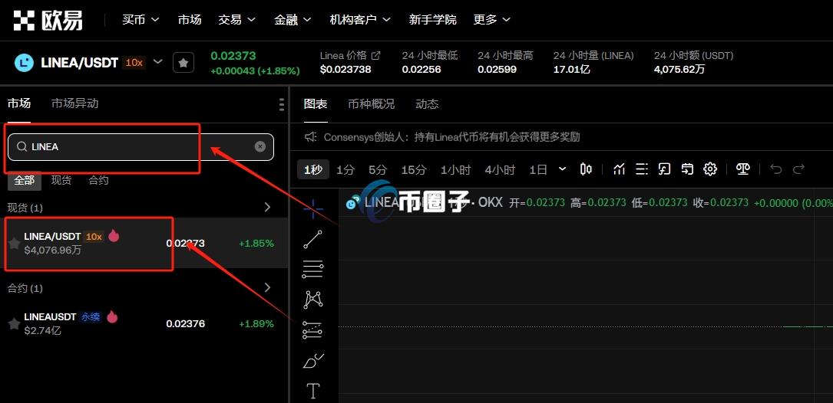
Task: Select the 1小时 chart interval
Action: click(x=455, y=169)
